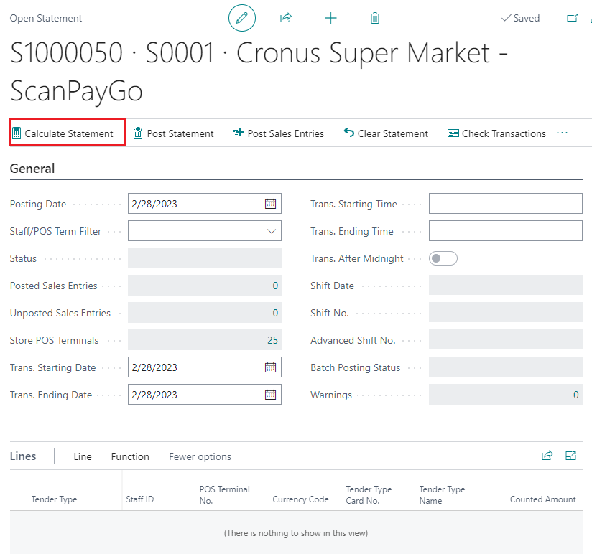The height and width of the screenshot is (554, 592).
Task: Expand Lines section to full view
Action: click(571, 456)
